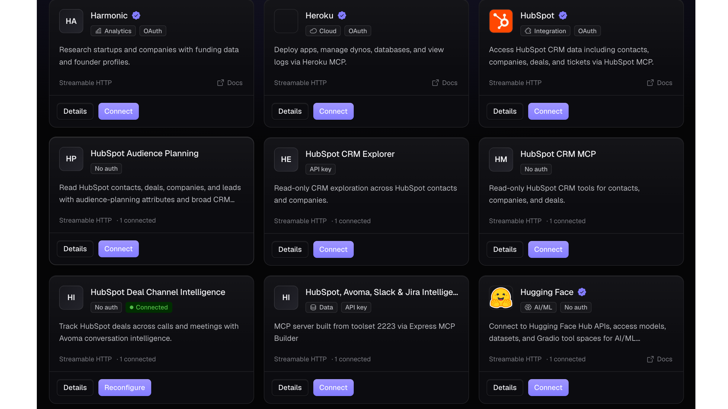Click the HubSpot Audience Planning title

(145, 153)
